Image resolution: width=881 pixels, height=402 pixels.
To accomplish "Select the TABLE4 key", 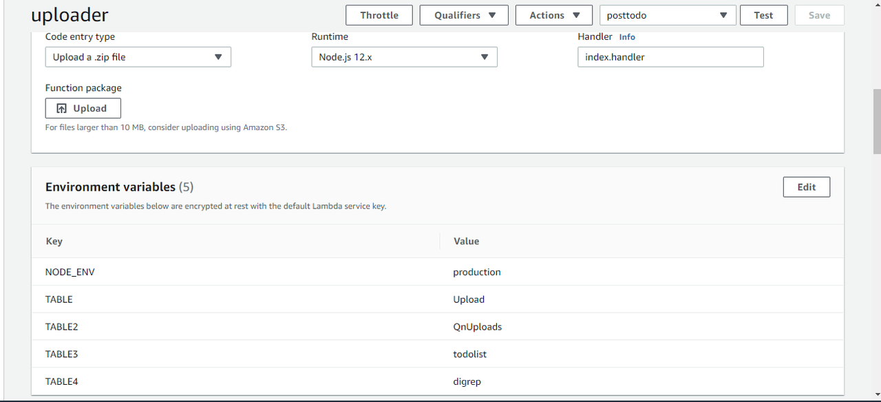I will tap(62, 381).
